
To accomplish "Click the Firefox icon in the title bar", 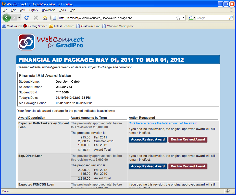I will (4, 4).
